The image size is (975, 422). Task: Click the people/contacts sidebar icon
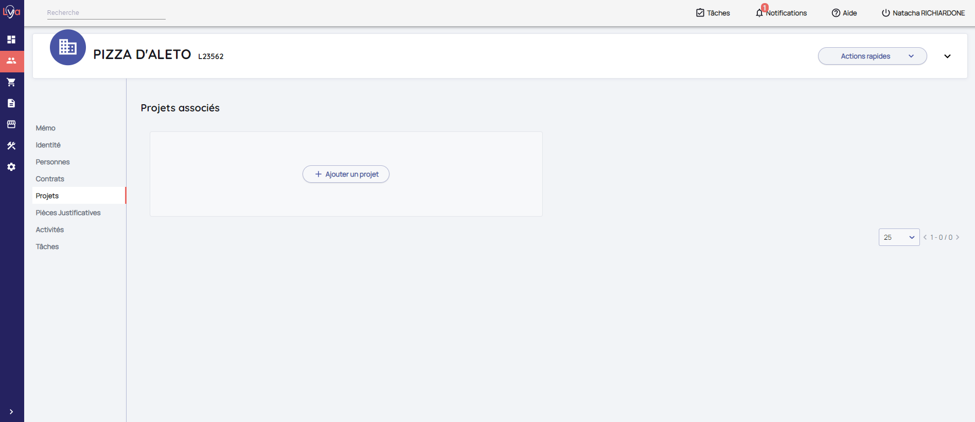pos(11,61)
